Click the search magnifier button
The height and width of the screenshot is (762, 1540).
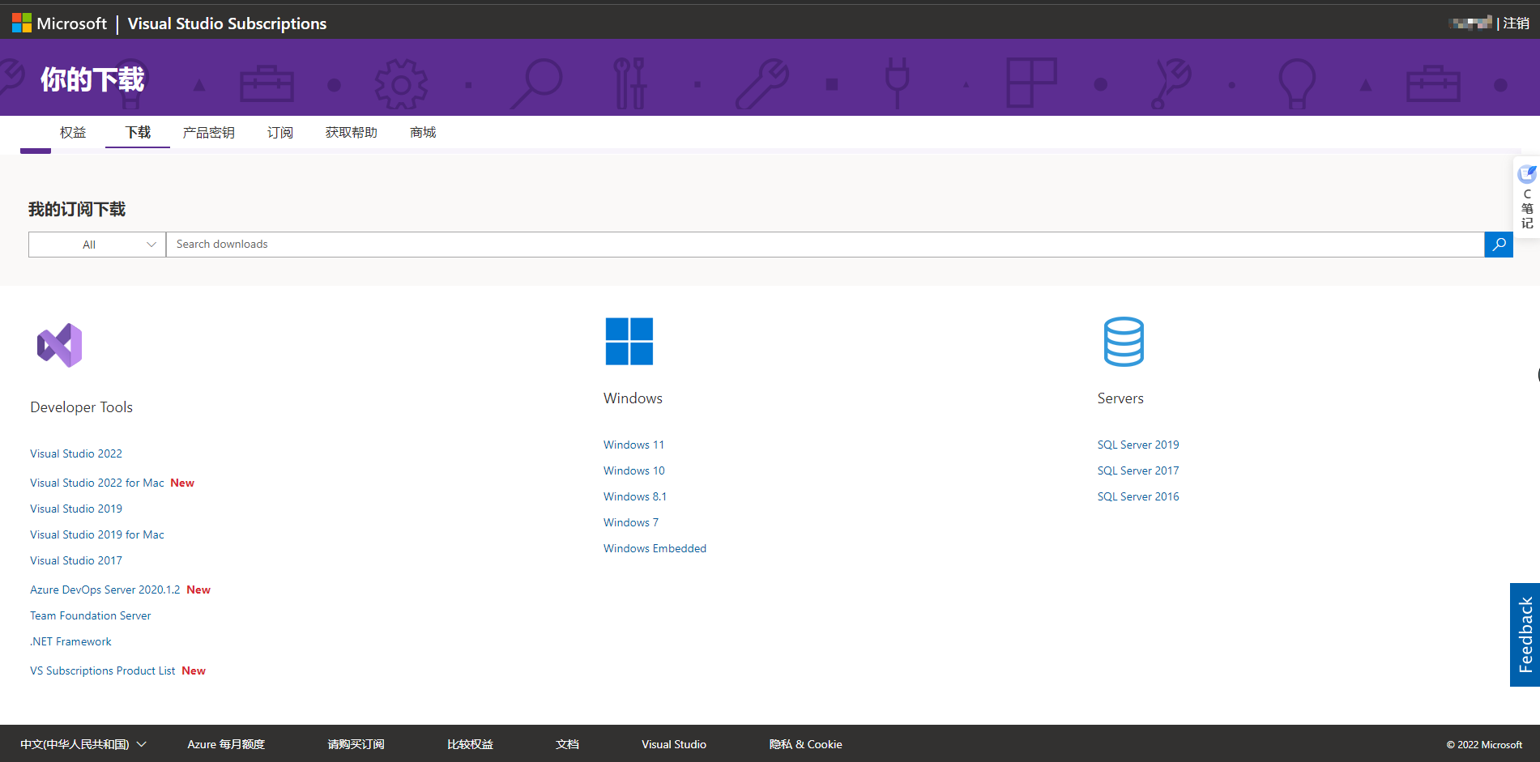[x=1499, y=245]
